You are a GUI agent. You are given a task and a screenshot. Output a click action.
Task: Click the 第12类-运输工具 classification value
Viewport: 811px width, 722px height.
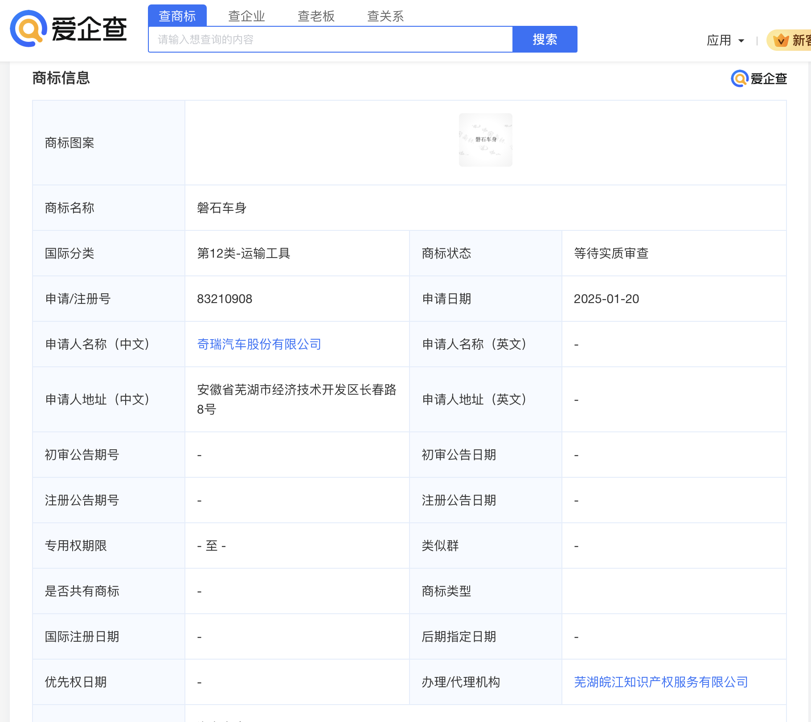coord(244,253)
